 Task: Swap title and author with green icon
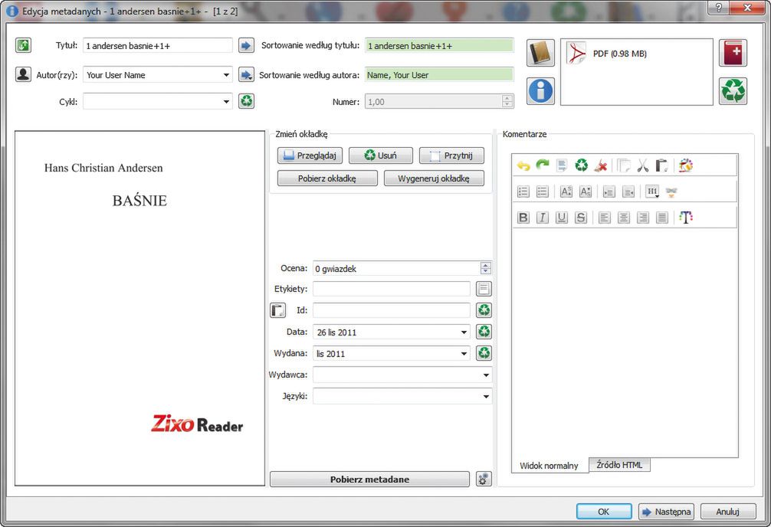pyautogui.click(x=23, y=45)
